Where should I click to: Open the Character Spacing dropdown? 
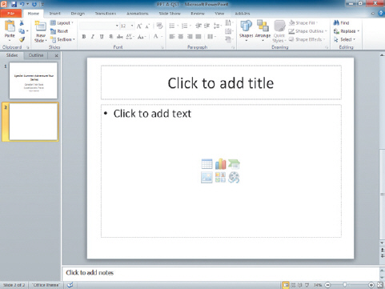coord(130,37)
